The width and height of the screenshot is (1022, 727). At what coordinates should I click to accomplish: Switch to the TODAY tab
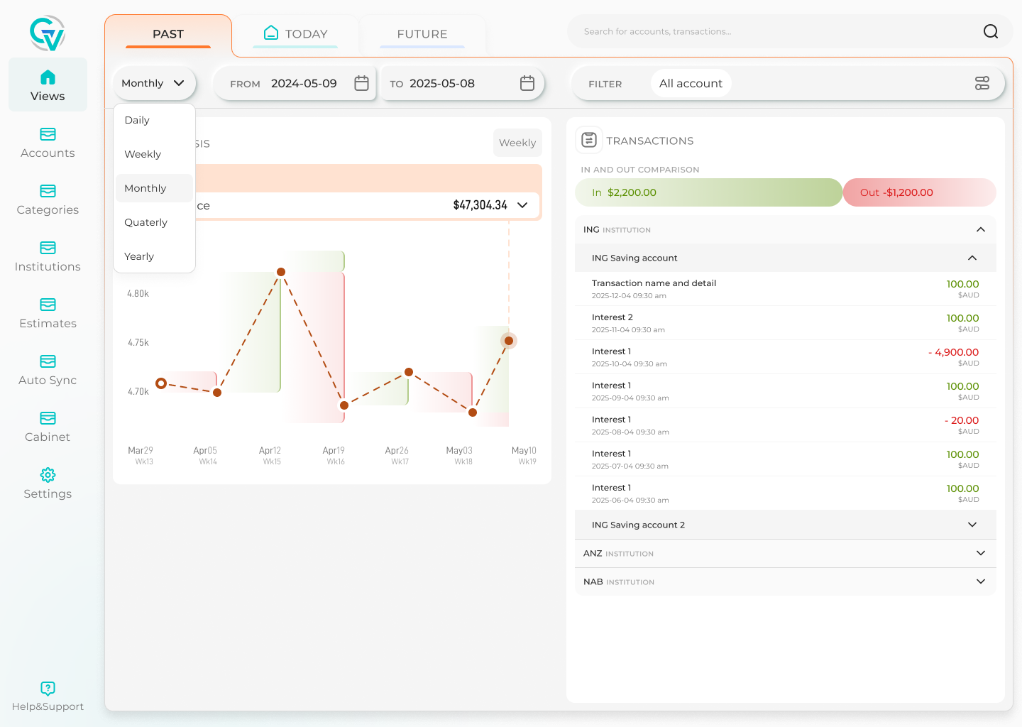[x=295, y=34]
